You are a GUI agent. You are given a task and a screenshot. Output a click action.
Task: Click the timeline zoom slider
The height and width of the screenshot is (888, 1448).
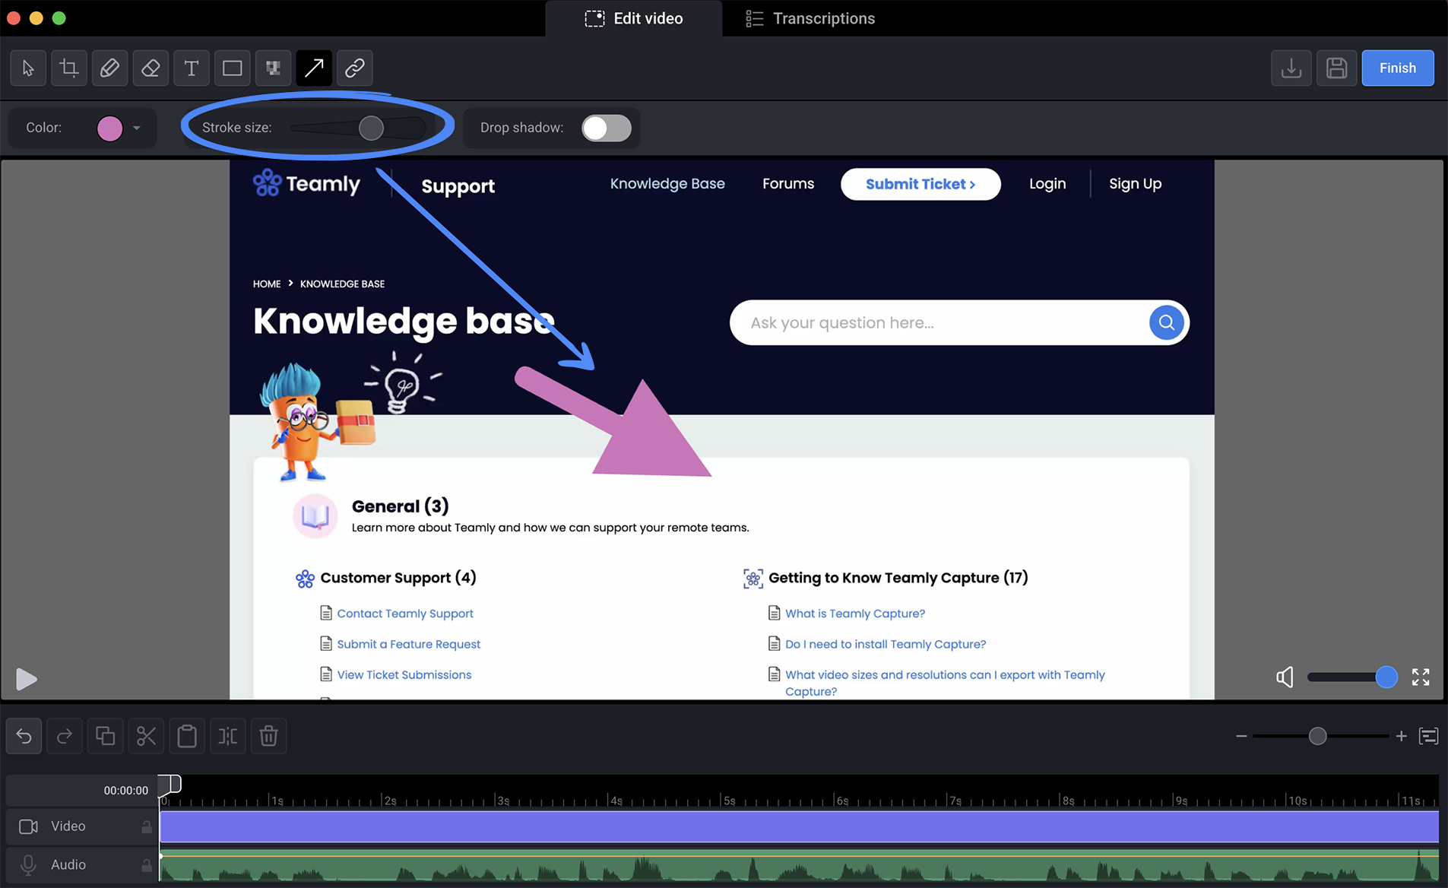click(1321, 736)
